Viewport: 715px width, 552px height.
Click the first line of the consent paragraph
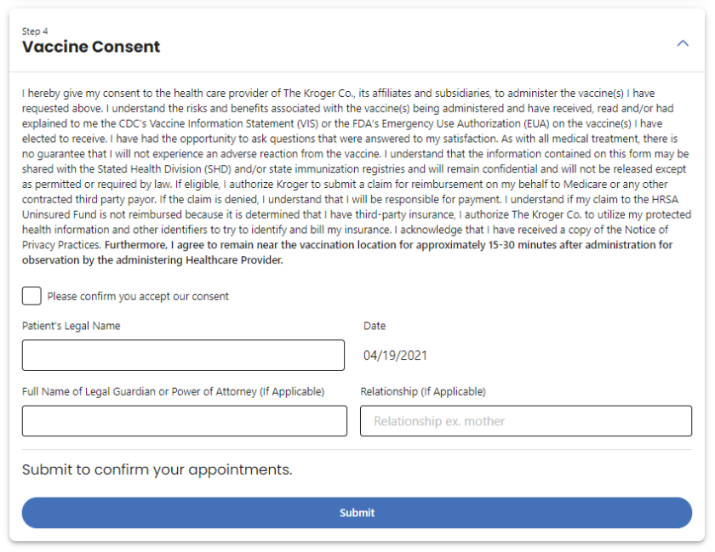[338, 94]
